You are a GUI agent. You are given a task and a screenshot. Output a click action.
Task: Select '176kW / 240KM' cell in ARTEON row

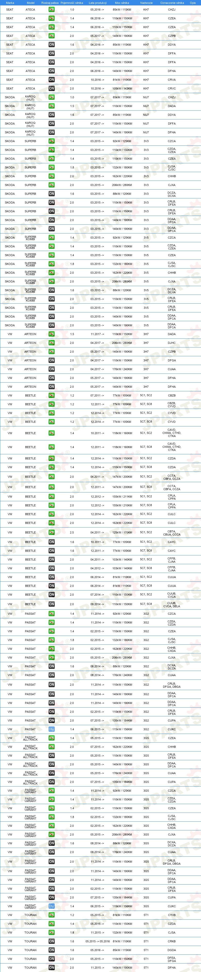pyautogui.click(x=122, y=369)
